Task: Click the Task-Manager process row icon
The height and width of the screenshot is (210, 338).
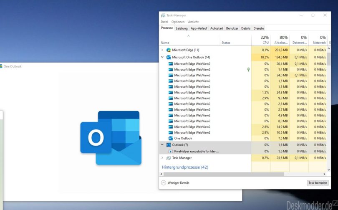Action: (168, 158)
